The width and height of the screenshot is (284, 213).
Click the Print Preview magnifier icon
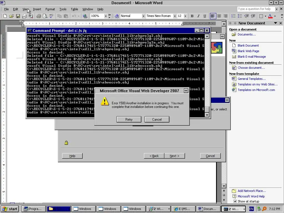[45, 16]
